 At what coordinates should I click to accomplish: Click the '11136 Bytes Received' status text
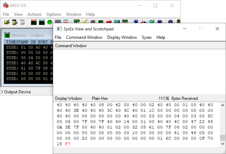tap(178, 98)
